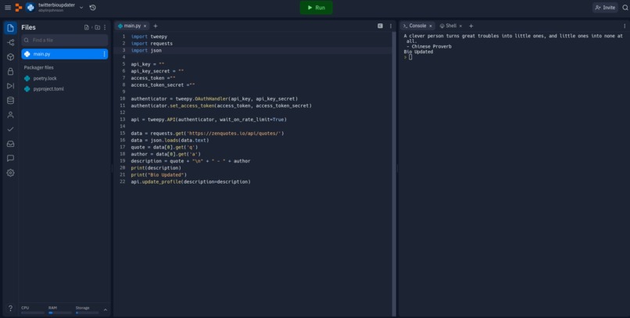Close the Console tab
Screen dimensions: 630x318
(x=431, y=26)
